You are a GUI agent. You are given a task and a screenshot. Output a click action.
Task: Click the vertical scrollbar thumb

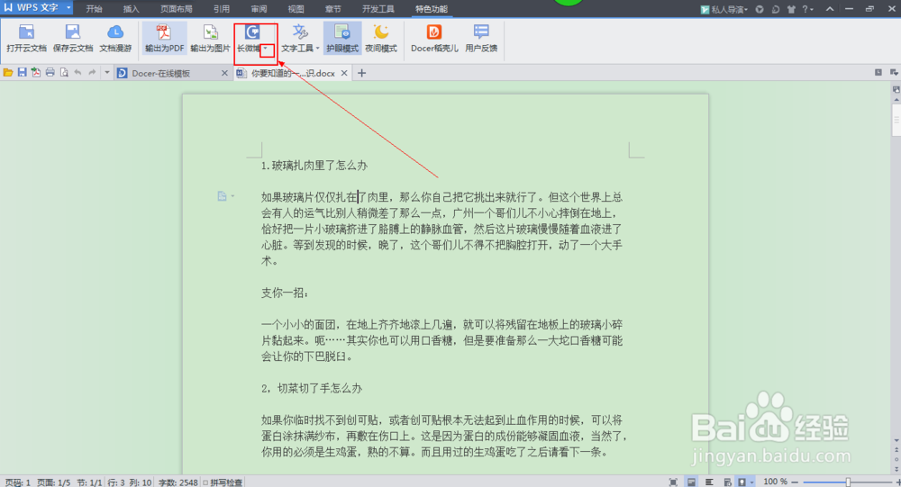(896, 118)
